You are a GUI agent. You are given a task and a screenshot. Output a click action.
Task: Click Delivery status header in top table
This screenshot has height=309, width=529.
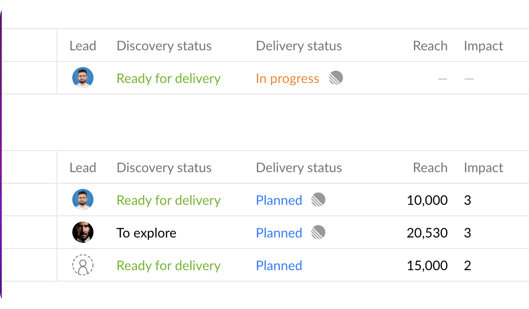pyautogui.click(x=299, y=46)
